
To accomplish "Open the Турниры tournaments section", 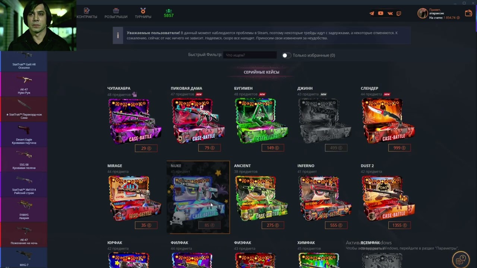I will point(143,13).
